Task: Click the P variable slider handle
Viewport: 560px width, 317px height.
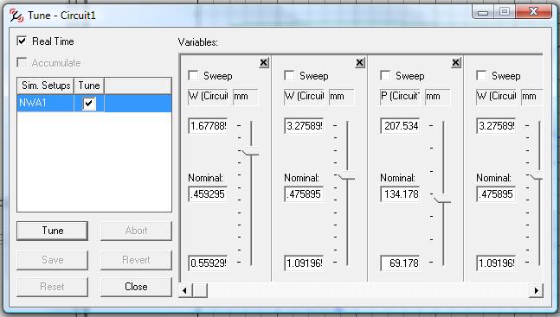Action: [x=442, y=200]
